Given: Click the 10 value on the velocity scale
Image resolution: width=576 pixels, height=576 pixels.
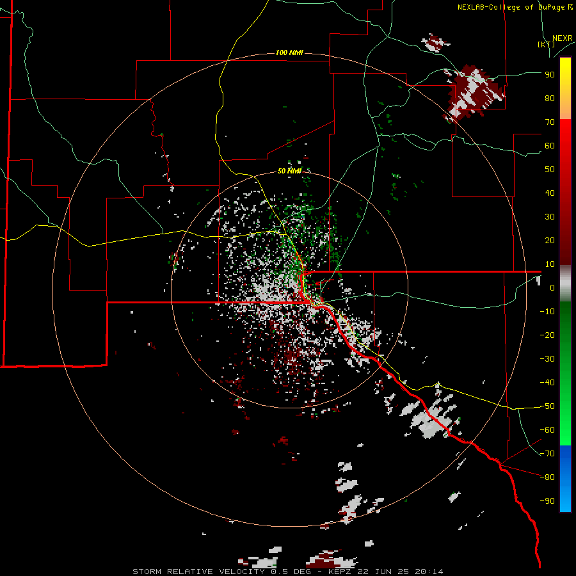Looking at the screenshot, I should tap(550, 264).
